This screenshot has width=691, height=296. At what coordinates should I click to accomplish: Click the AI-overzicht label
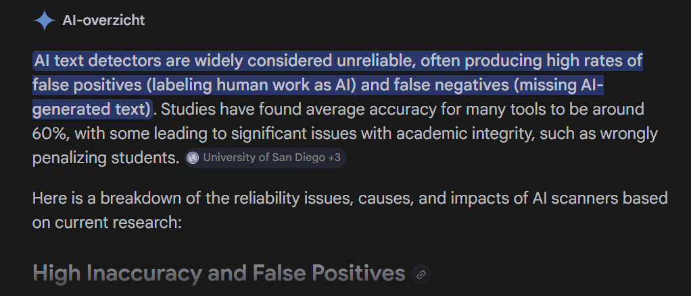103,20
